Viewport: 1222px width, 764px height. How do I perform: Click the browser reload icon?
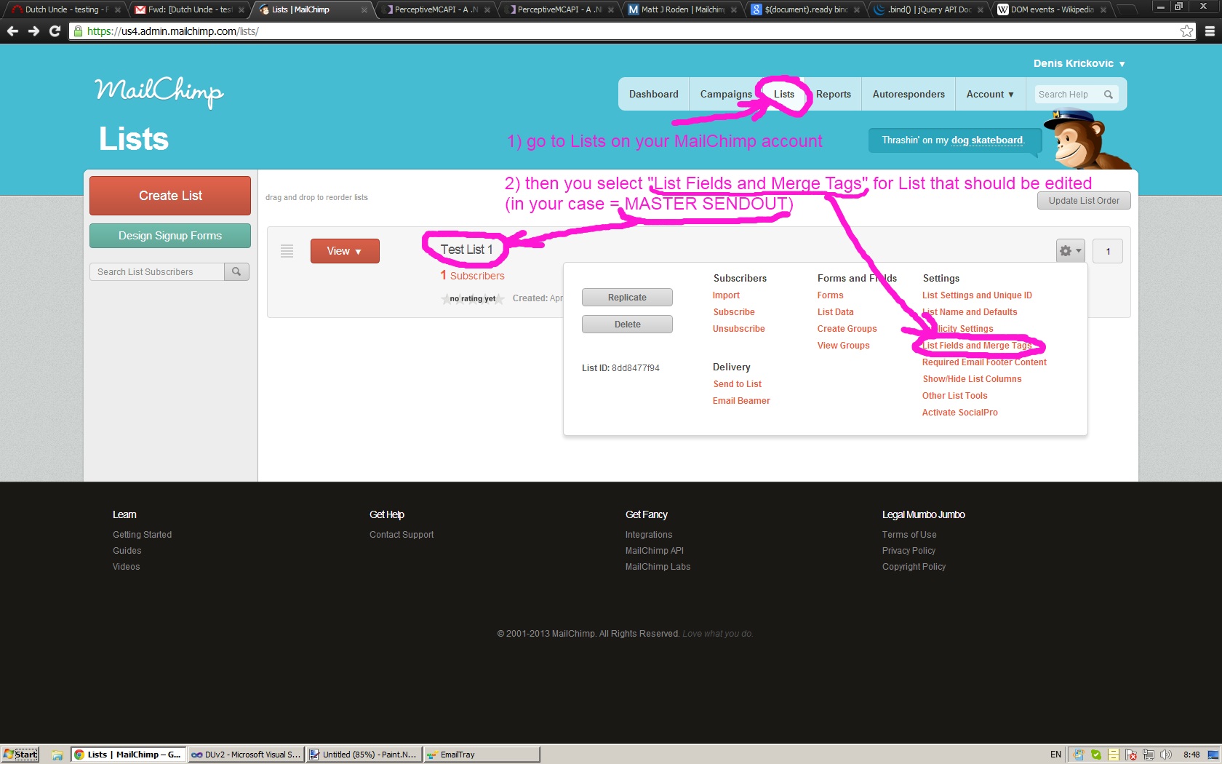pyautogui.click(x=55, y=31)
